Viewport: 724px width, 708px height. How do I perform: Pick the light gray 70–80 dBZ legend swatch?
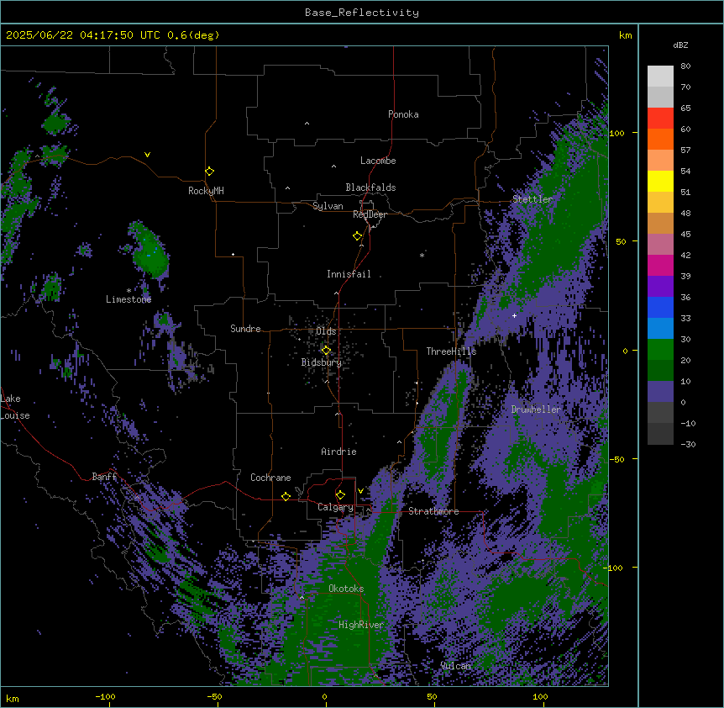[660, 77]
